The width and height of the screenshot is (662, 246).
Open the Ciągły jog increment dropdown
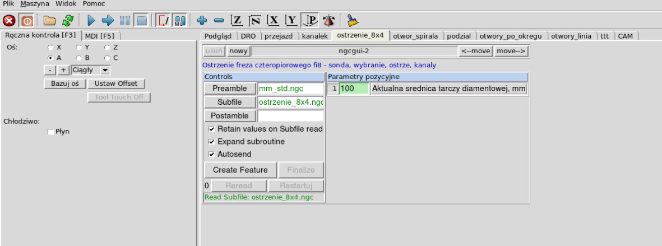click(x=90, y=70)
